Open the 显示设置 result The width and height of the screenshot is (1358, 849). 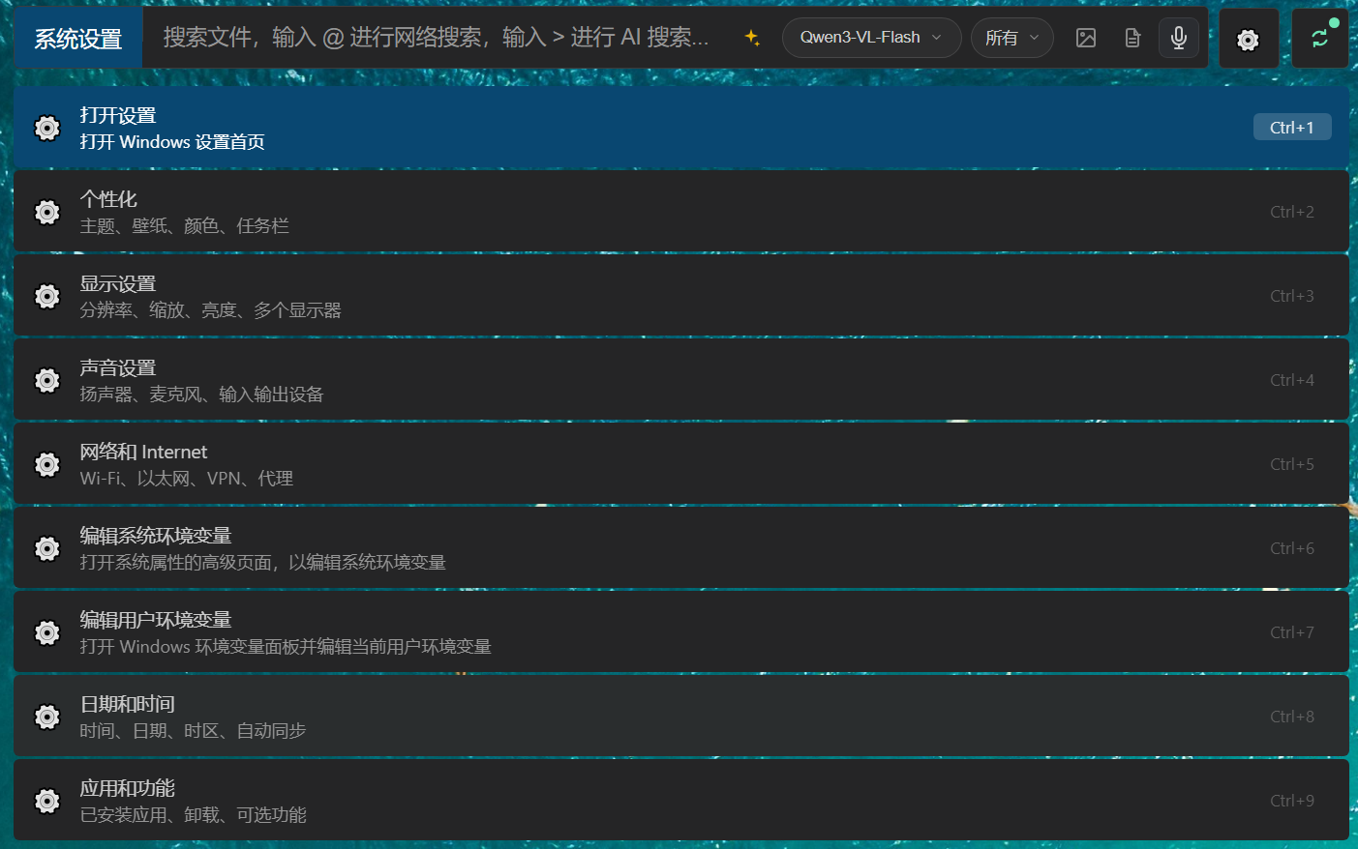tap(681, 296)
